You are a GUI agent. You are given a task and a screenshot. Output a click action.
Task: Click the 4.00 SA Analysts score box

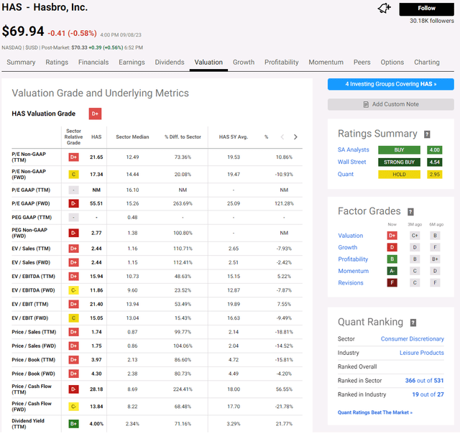click(434, 150)
